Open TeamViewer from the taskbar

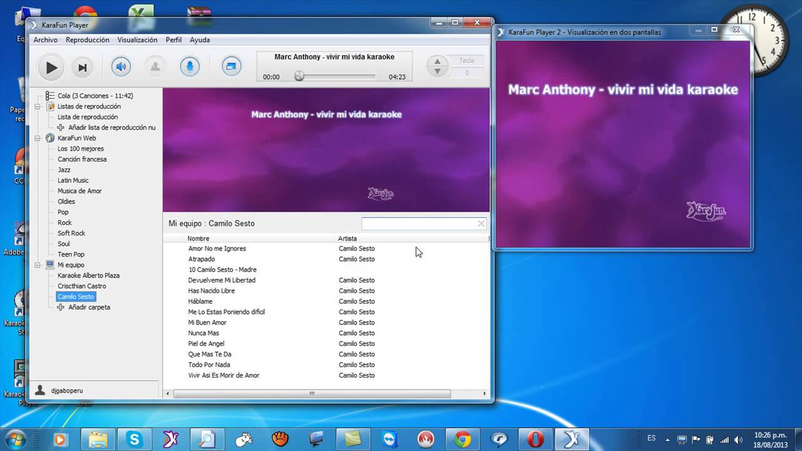(x=390, y=439)
